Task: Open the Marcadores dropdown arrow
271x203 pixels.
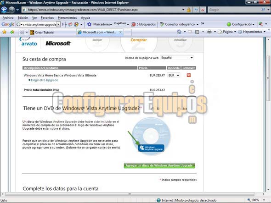Action: (x=111, y=24)
